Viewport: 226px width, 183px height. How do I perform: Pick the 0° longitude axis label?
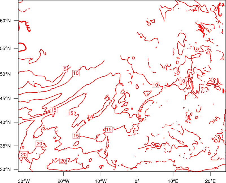pos(137,181)
